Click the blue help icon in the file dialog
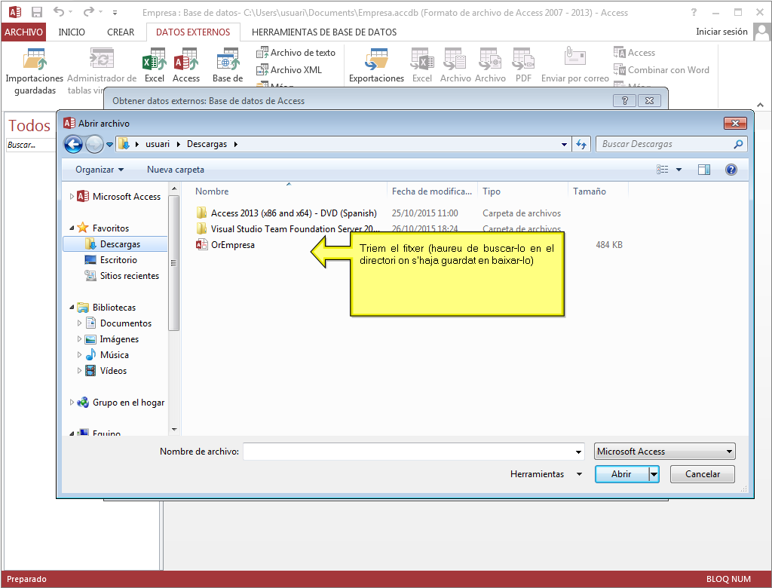Image resolution: width=772 pixels, height=588 pixels. tap(731, 170)
